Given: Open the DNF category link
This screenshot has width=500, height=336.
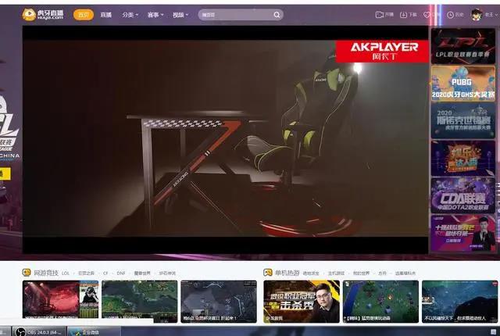Looking at the screenshot, I should click(x=121, y=273).
